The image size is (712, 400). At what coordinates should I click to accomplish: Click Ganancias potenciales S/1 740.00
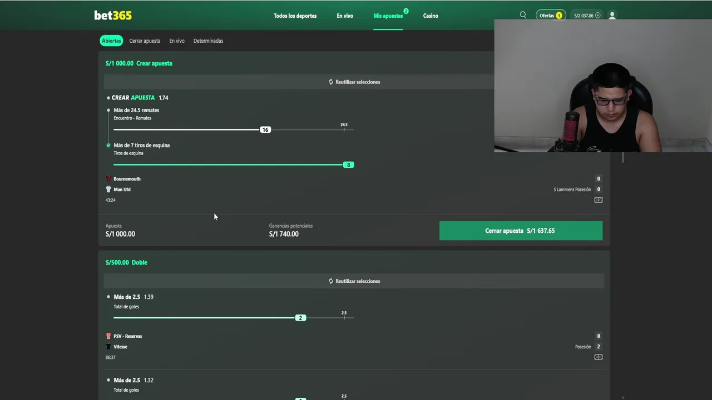291,230
